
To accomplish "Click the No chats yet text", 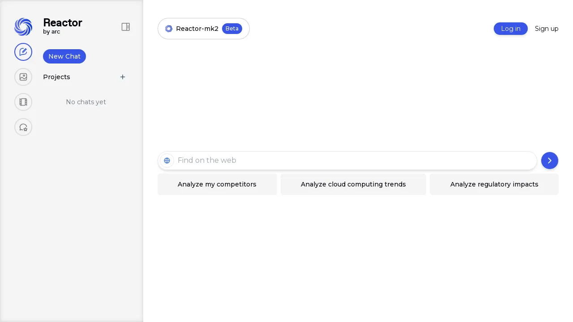I will click(86, 102).
